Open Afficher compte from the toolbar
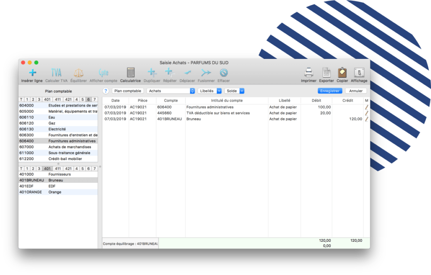 104,74
